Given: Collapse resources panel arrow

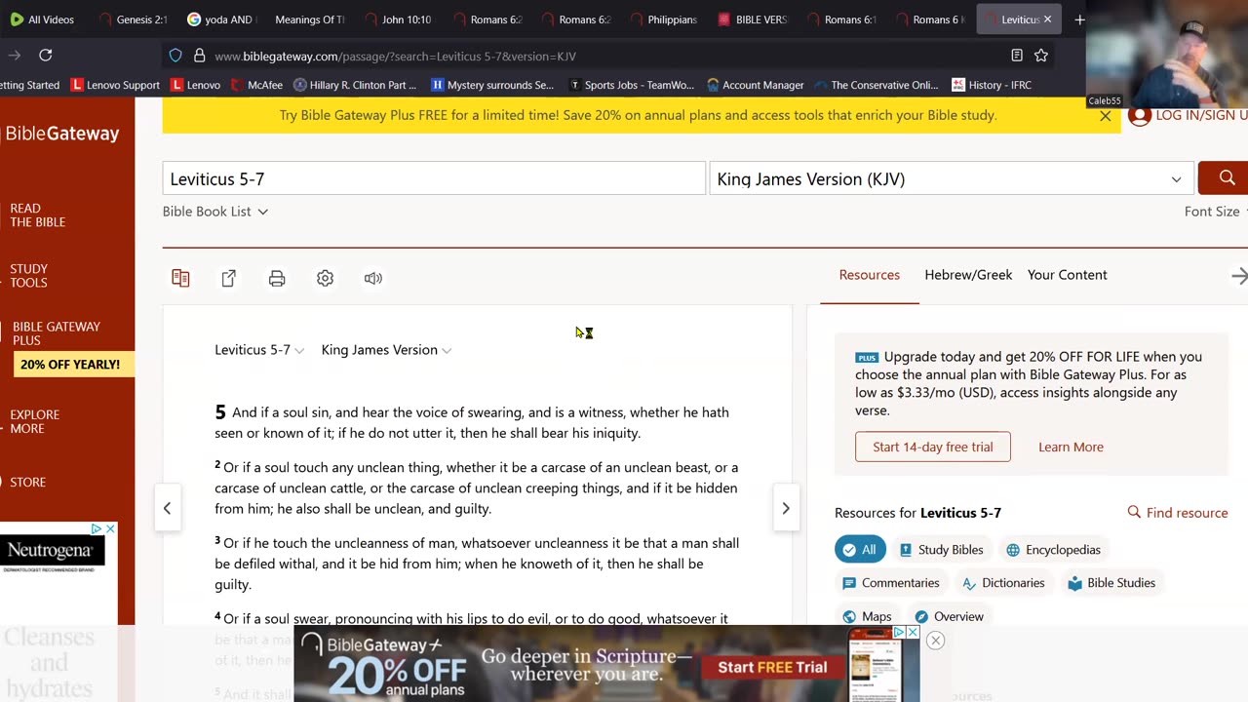Looking at the screenshot, I should click(x=1238, y=277).
